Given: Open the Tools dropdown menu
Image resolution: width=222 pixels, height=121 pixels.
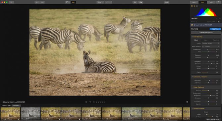Looking at the screenshot, I should pyautogui.click(x=166, y=2).
